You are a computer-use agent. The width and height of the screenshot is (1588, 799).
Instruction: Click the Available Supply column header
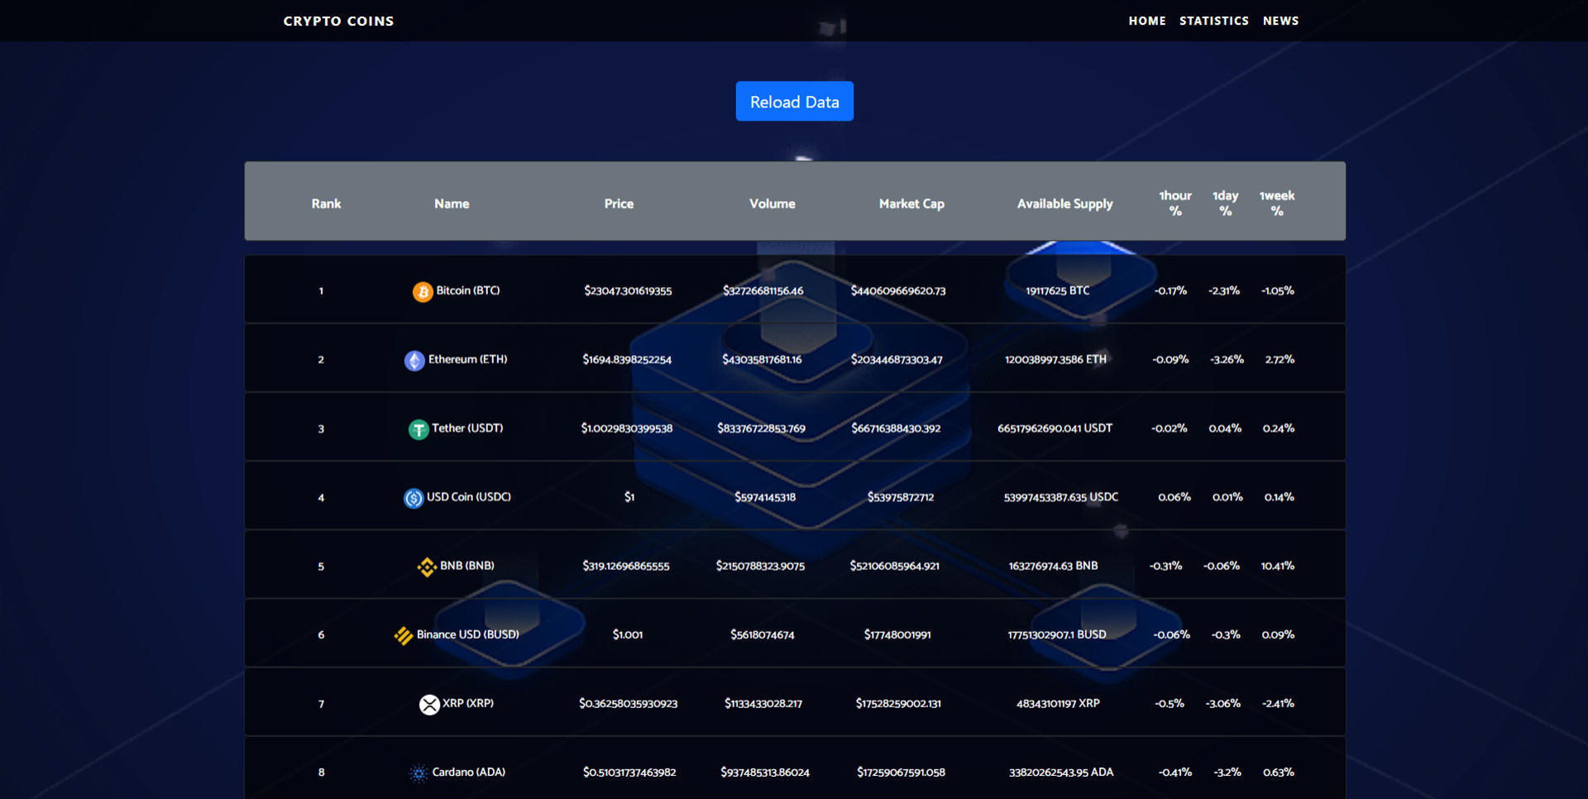coord(1065,203)
